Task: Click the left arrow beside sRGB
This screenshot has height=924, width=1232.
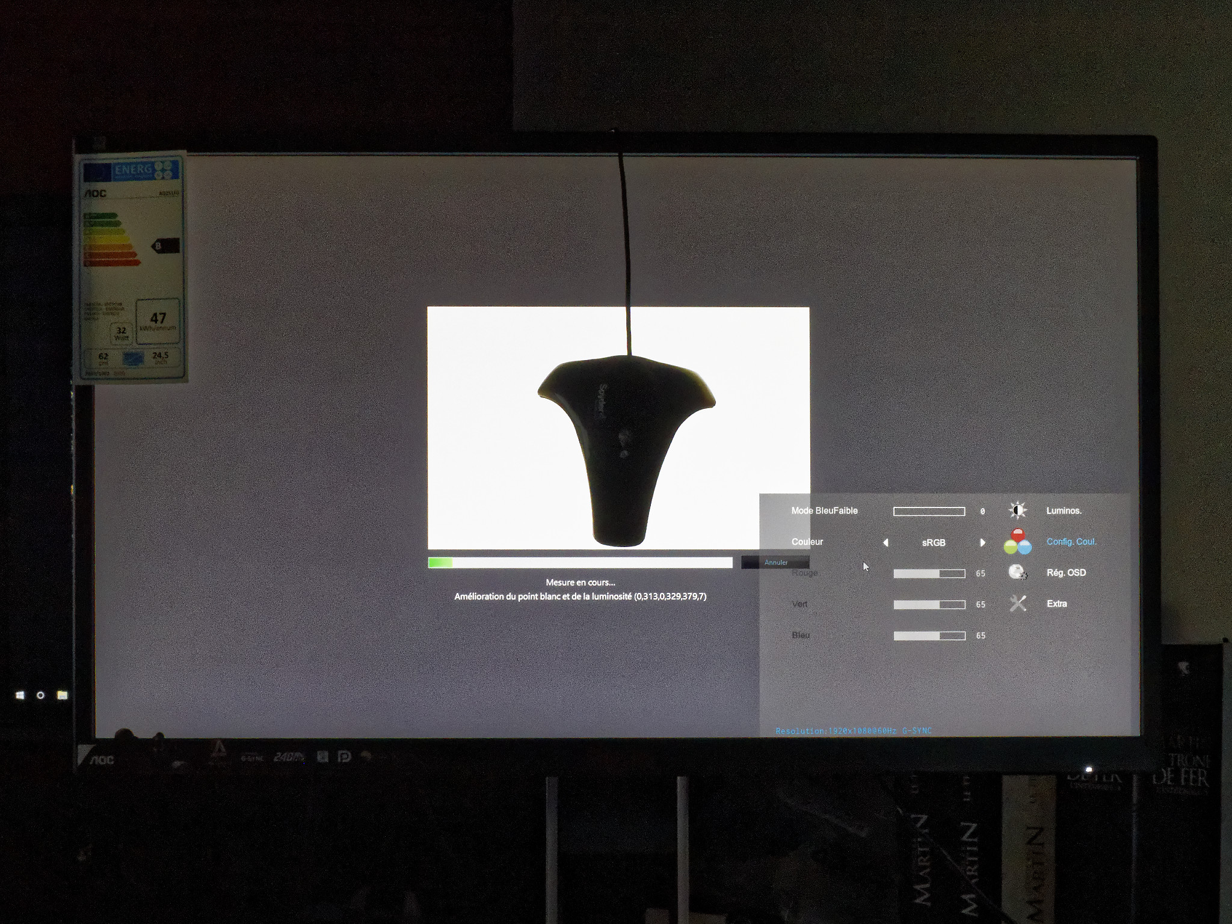Action: [x=885, y=542]
